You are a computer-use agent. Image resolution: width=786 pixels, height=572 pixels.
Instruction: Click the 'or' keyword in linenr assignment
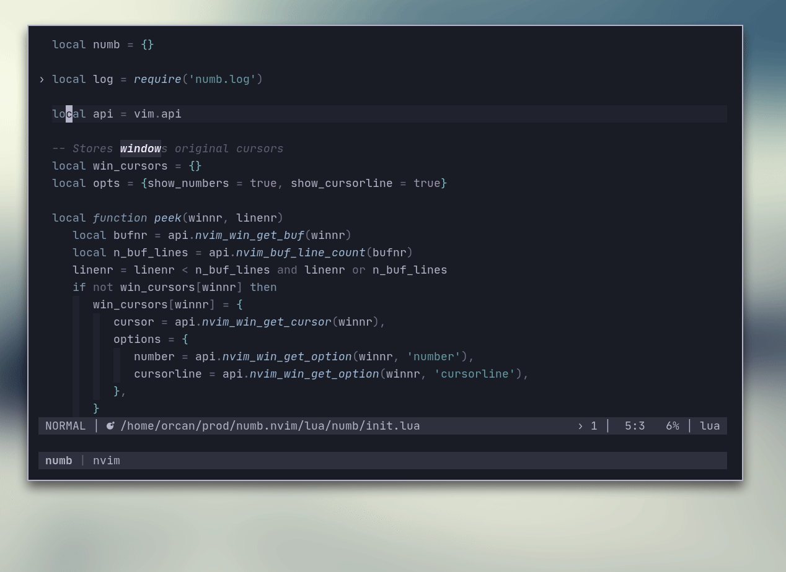[x=359, y=270]
